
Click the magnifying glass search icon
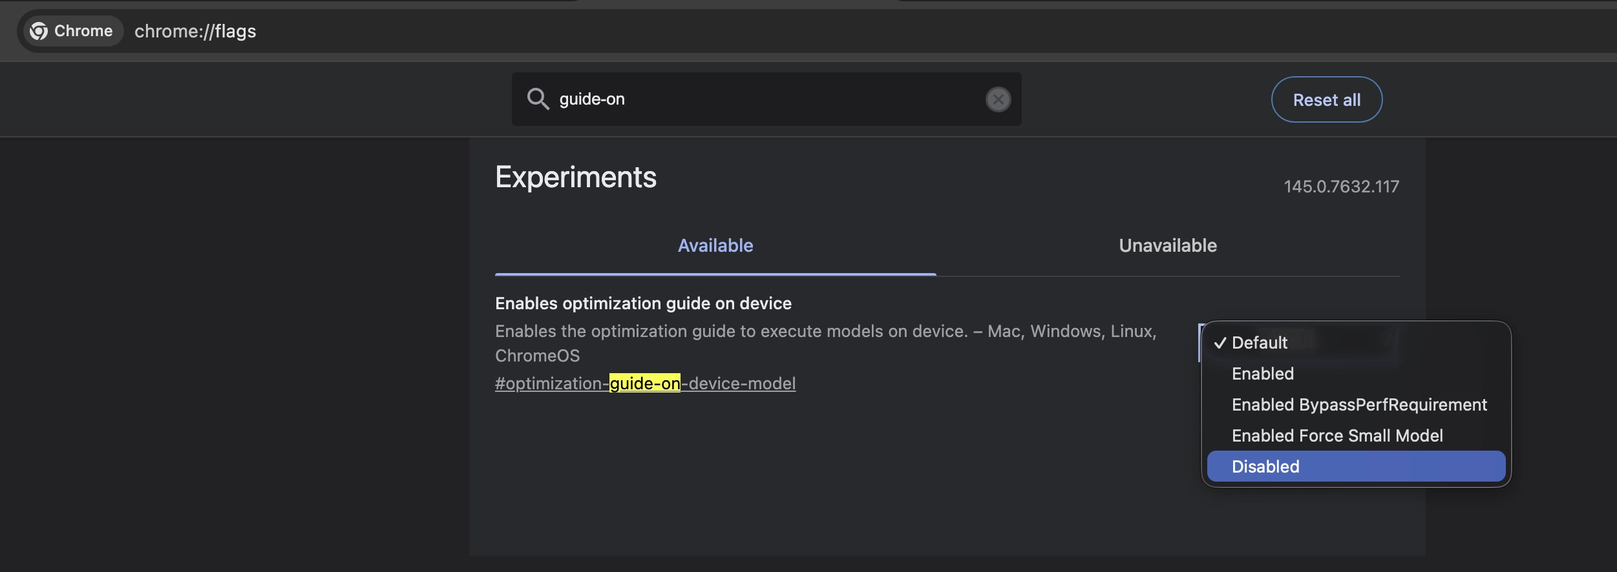click(x=537, y=99)
